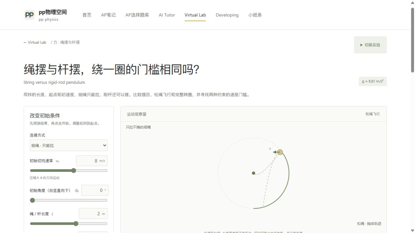Click the 绳/杆长度 slider handle
The width and height of the screenshot is (415, 233).
[x=76, y=224]
